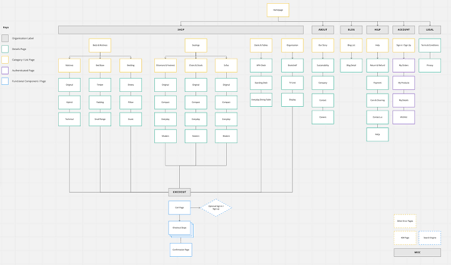Image resolution: width=451 pixels, height=265 pixels.
Task: Click the Company page box
Action: pos(323,83)
